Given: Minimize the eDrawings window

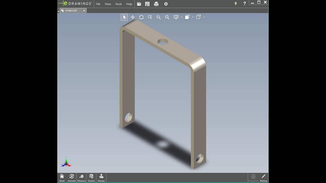Looking at the screenshot, I should coord(252,2).
